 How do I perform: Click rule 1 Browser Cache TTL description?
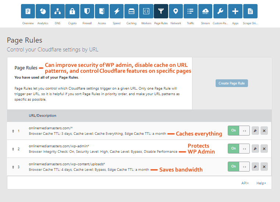click(x=98, y=134)
